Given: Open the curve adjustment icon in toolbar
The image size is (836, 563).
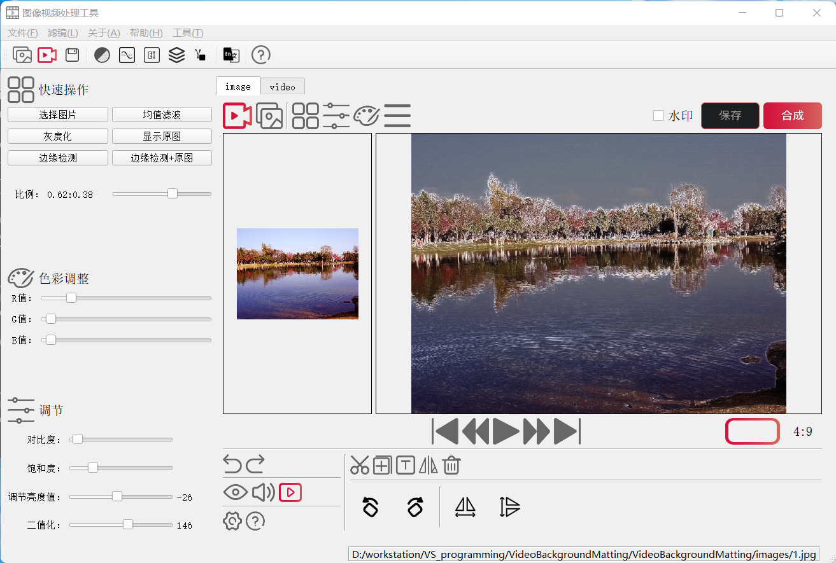Looking at the screenshot, I should coord(127,55).
